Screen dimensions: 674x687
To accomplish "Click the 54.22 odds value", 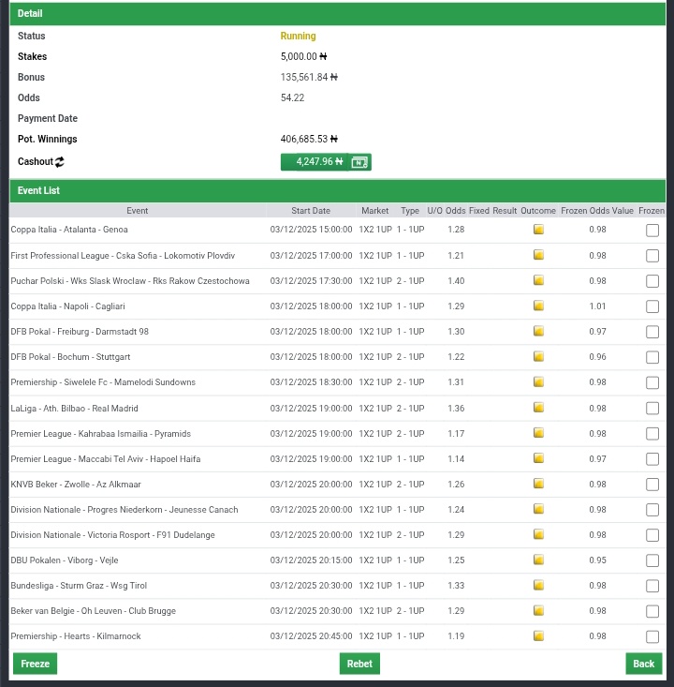I will [x=292, y=97].
